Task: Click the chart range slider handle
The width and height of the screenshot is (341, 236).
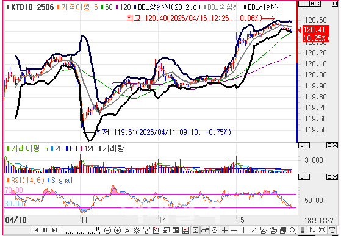Action: click(98, 229)
